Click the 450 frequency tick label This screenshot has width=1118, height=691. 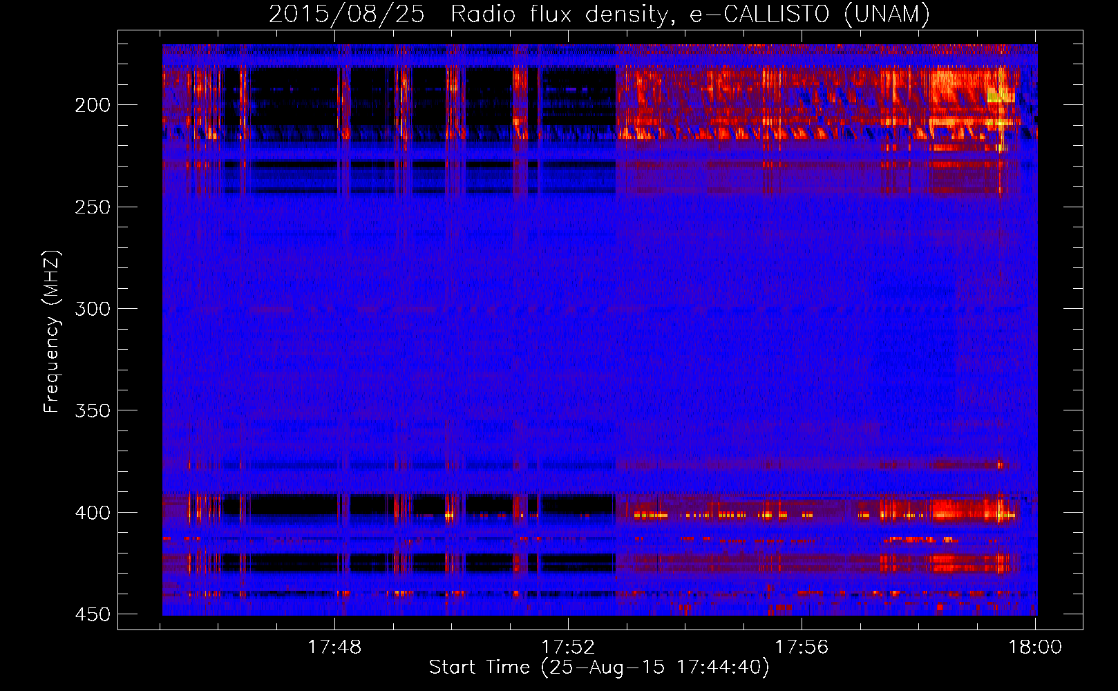click(92, 614)
